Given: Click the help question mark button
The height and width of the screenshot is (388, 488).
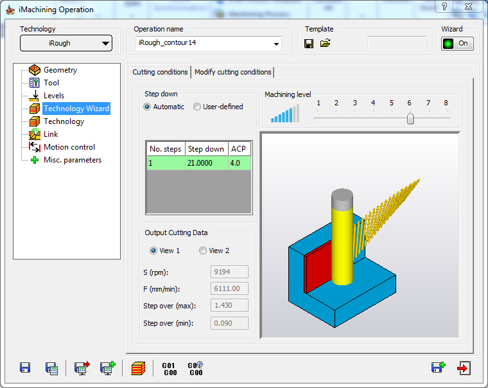Looking at the screenshot, I should point(444,6).
